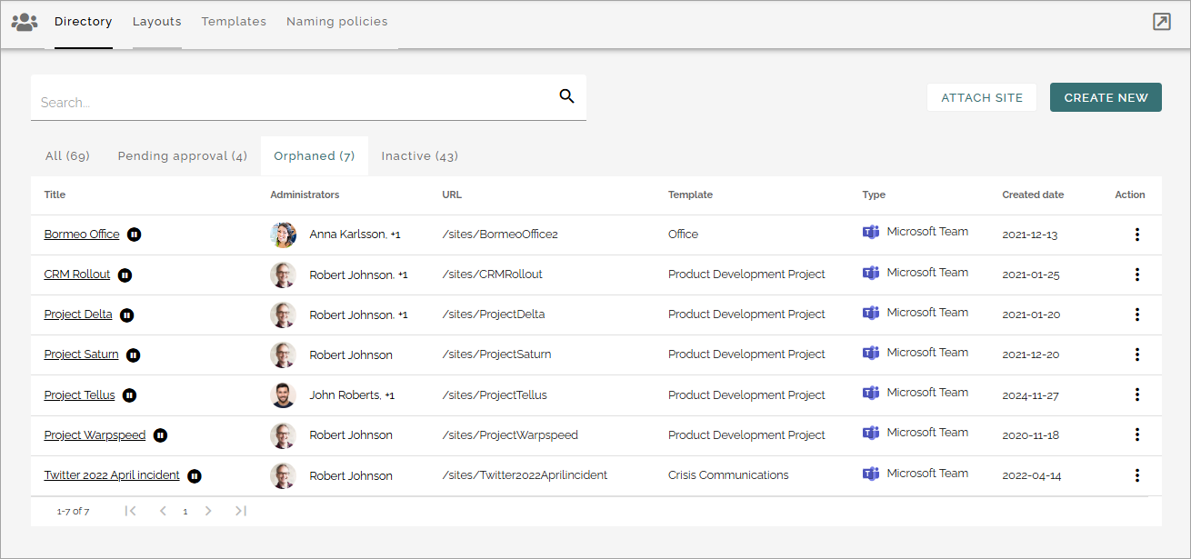Click the ATTACH SITE button
The width and height of the screenshot is (1191, 559).
pyautogui.click(x=982, y=97)
